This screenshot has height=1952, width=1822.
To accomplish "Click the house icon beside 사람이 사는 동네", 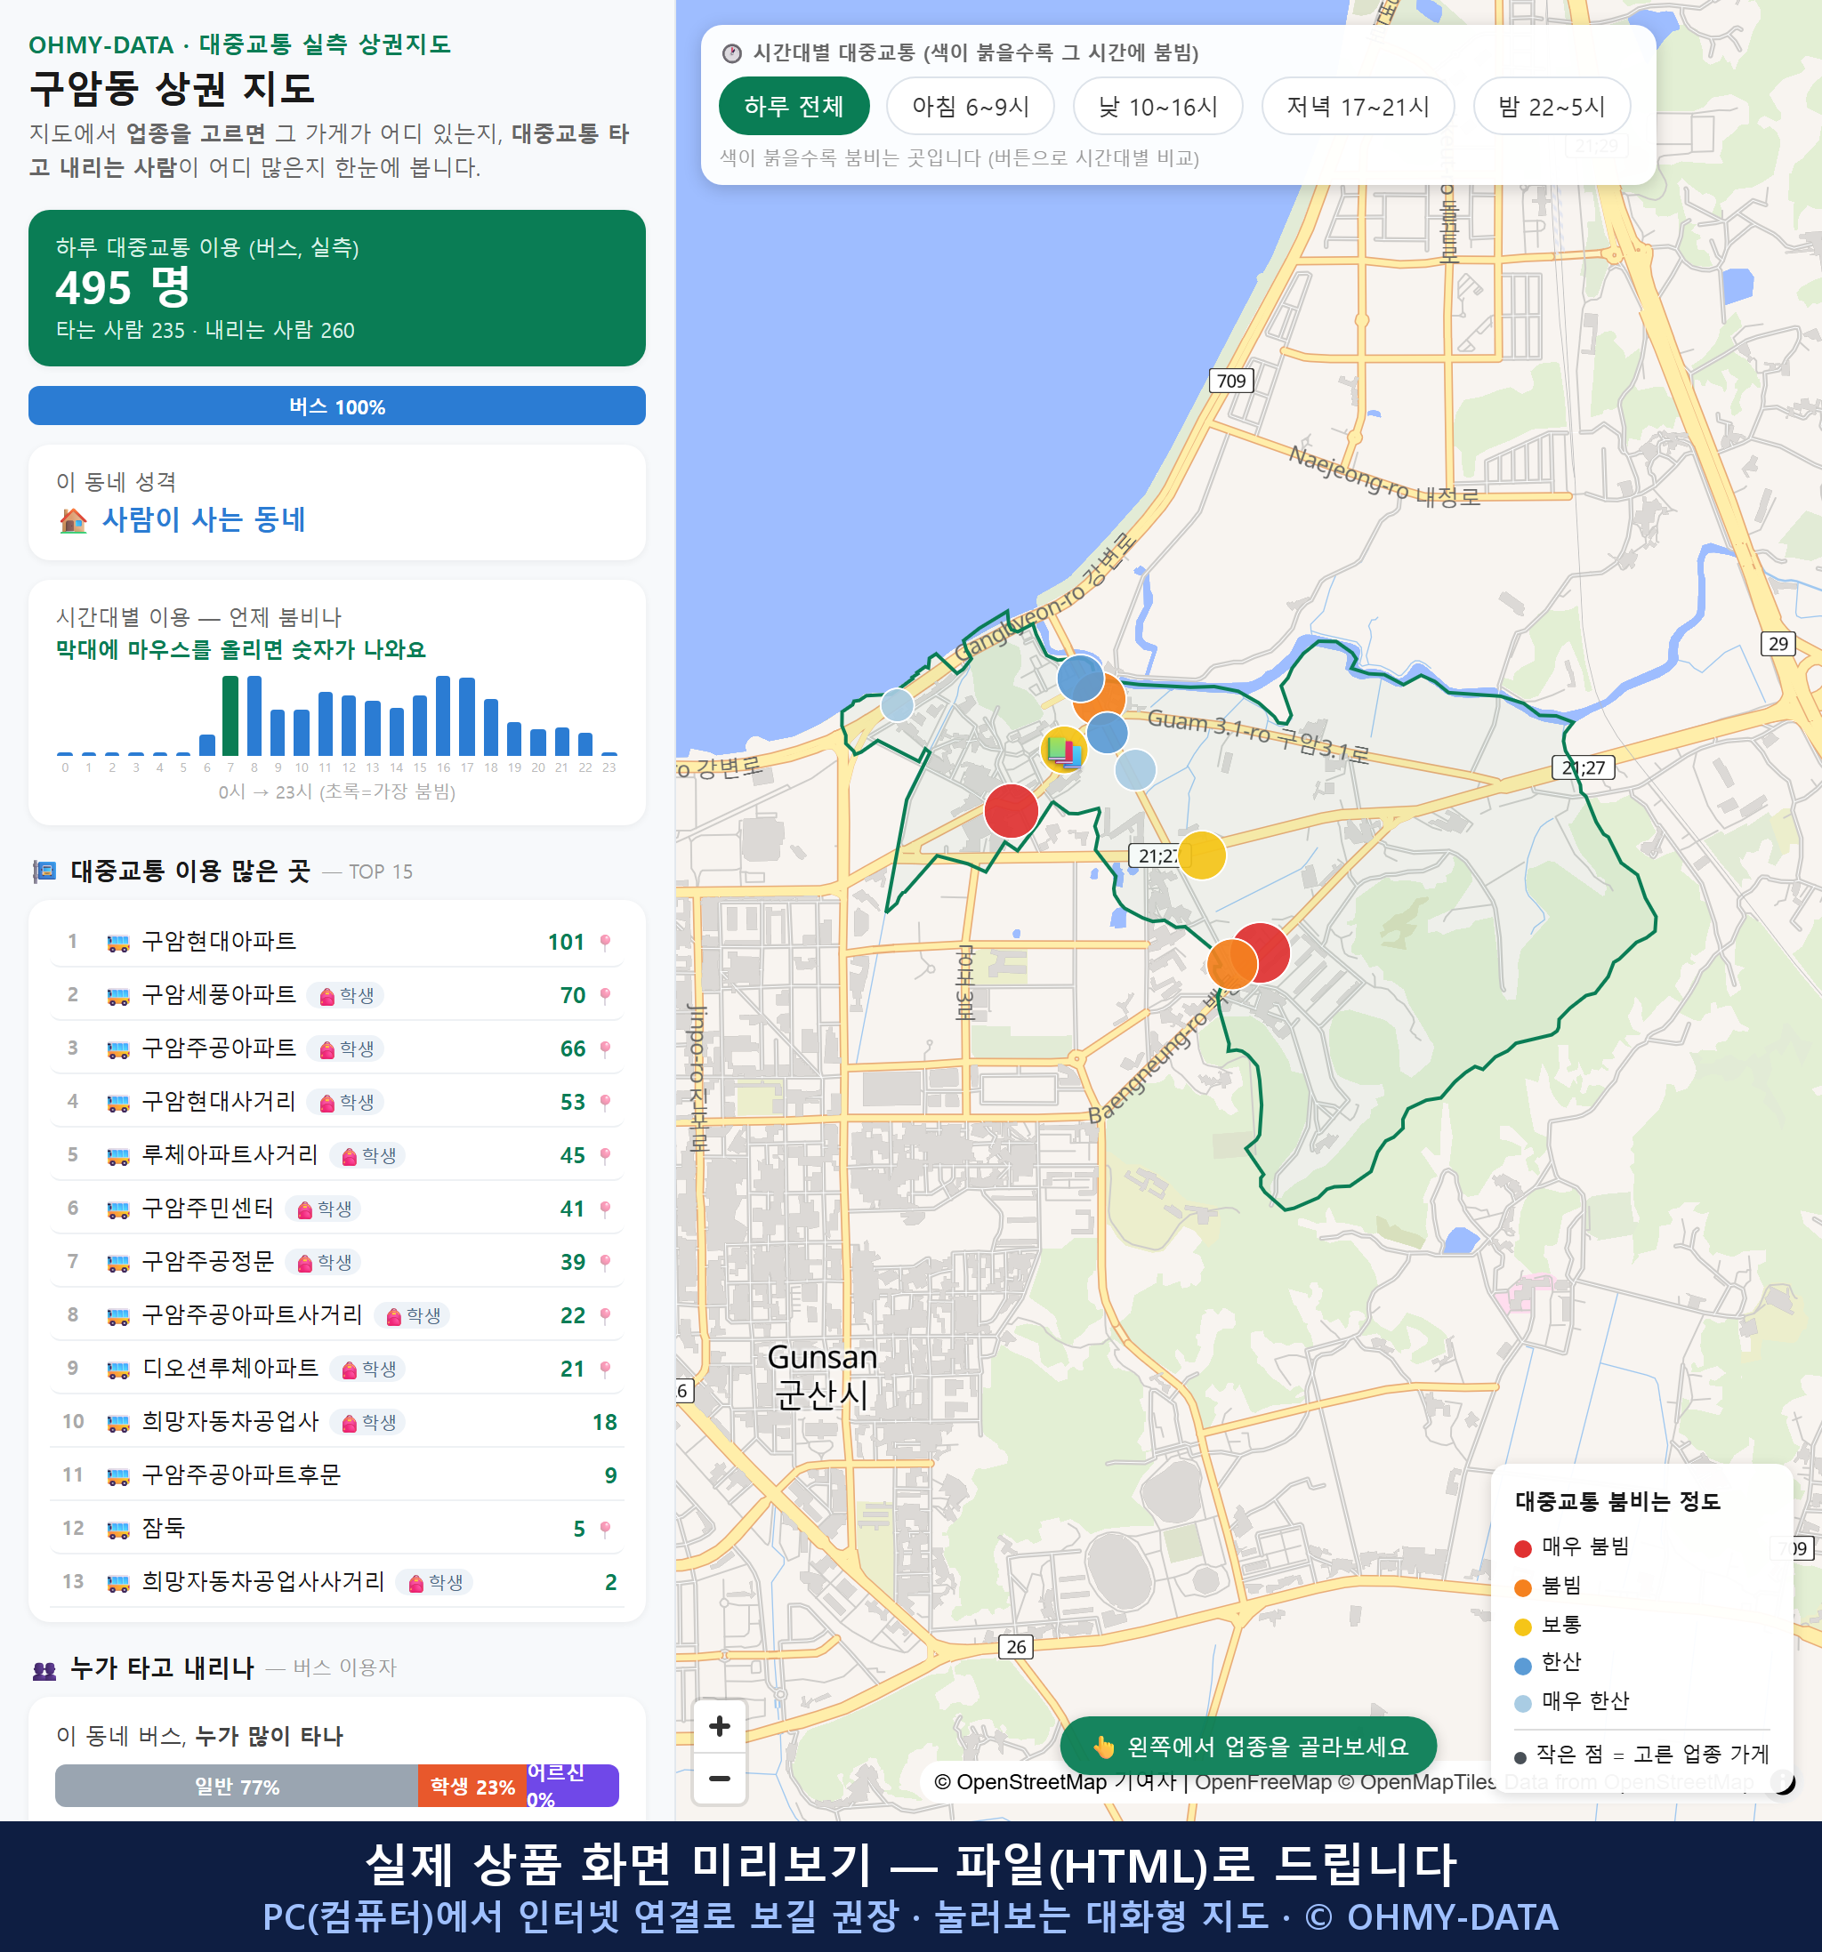I will point(74,520).
